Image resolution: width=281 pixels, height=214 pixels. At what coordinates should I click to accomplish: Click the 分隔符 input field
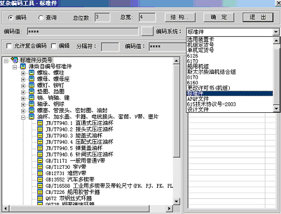click(x=110, y=47)
